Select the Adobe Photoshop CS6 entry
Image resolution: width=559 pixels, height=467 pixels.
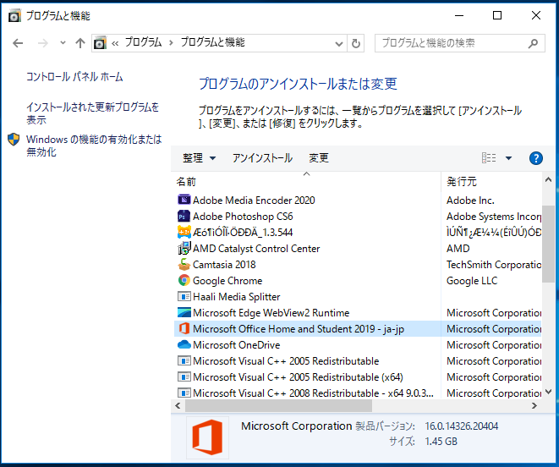point(243,217)
